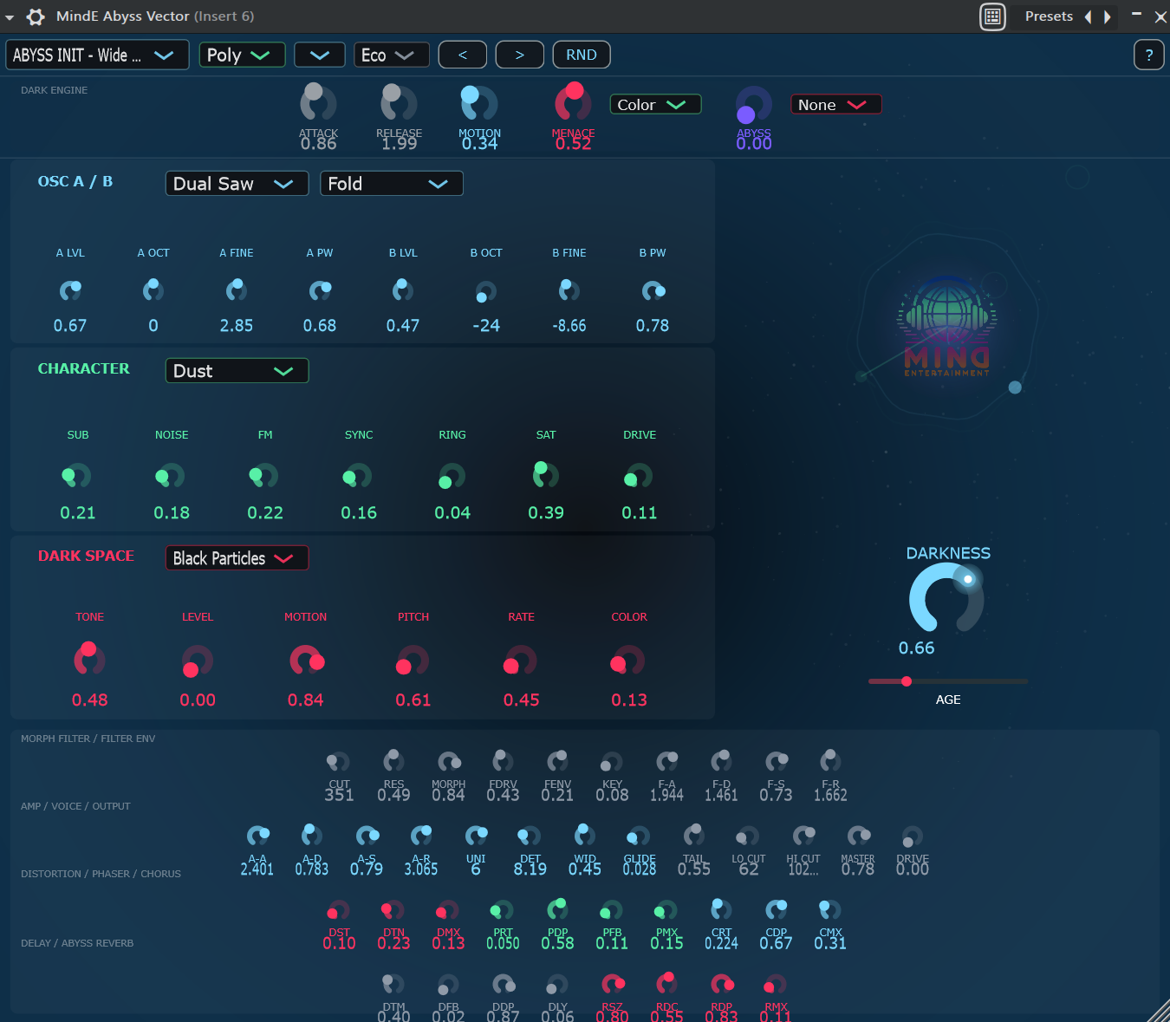1170x1022 pixels.
Task: Click the previous patch '<' button
Action: [463, 55]
